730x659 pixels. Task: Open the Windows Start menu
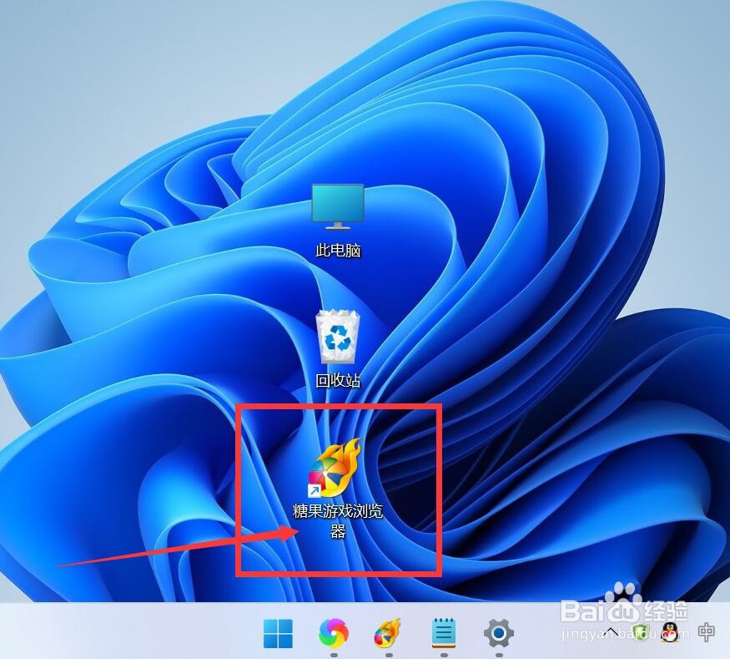[278, 633]
